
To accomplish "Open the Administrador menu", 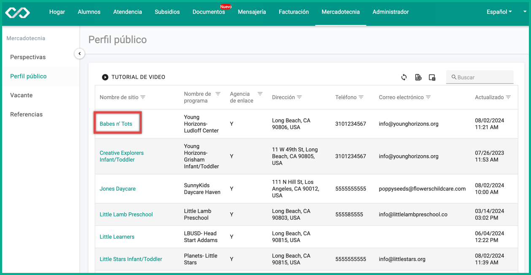I will pos(391,12).
